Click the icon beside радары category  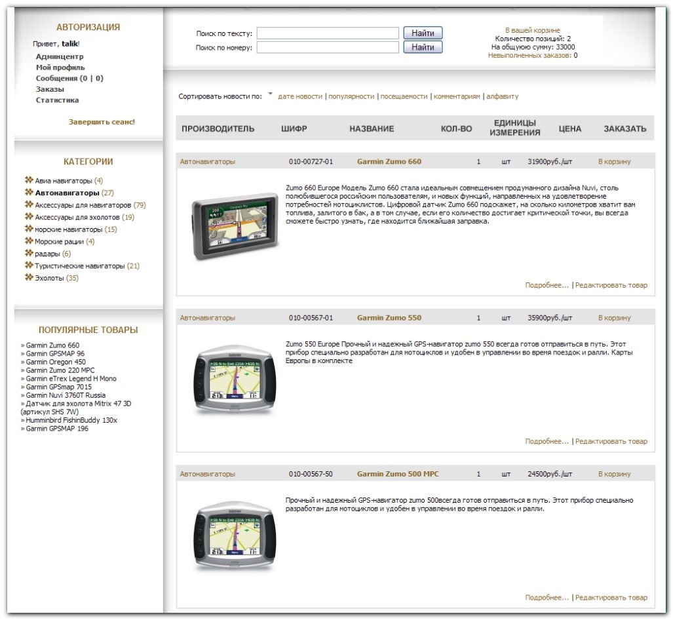[x=29, y=253]
